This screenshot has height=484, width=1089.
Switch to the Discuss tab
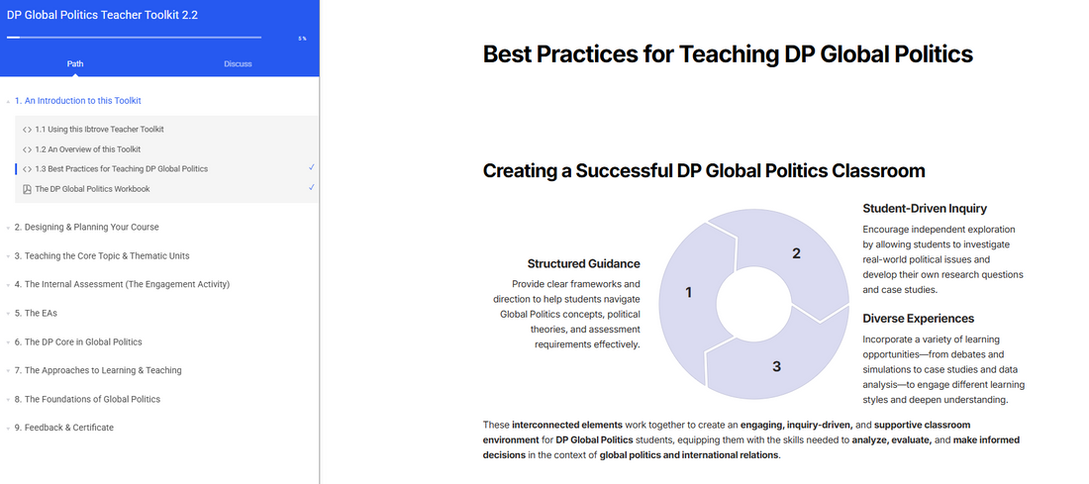tap(238, 64)
